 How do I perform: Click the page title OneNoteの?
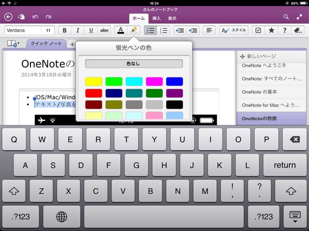coord(48,64)
